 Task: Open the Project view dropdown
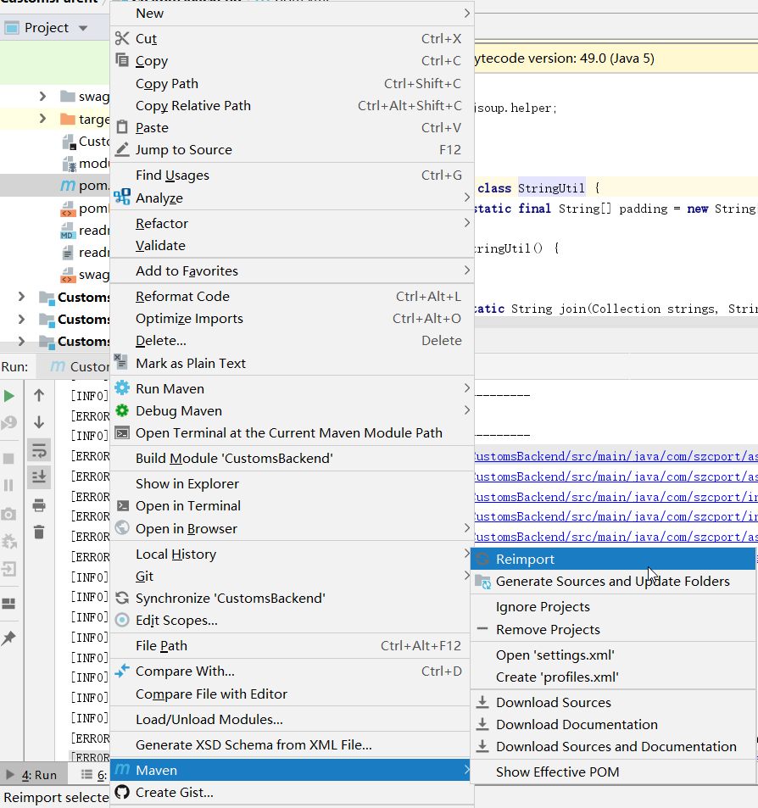(82, 28)
